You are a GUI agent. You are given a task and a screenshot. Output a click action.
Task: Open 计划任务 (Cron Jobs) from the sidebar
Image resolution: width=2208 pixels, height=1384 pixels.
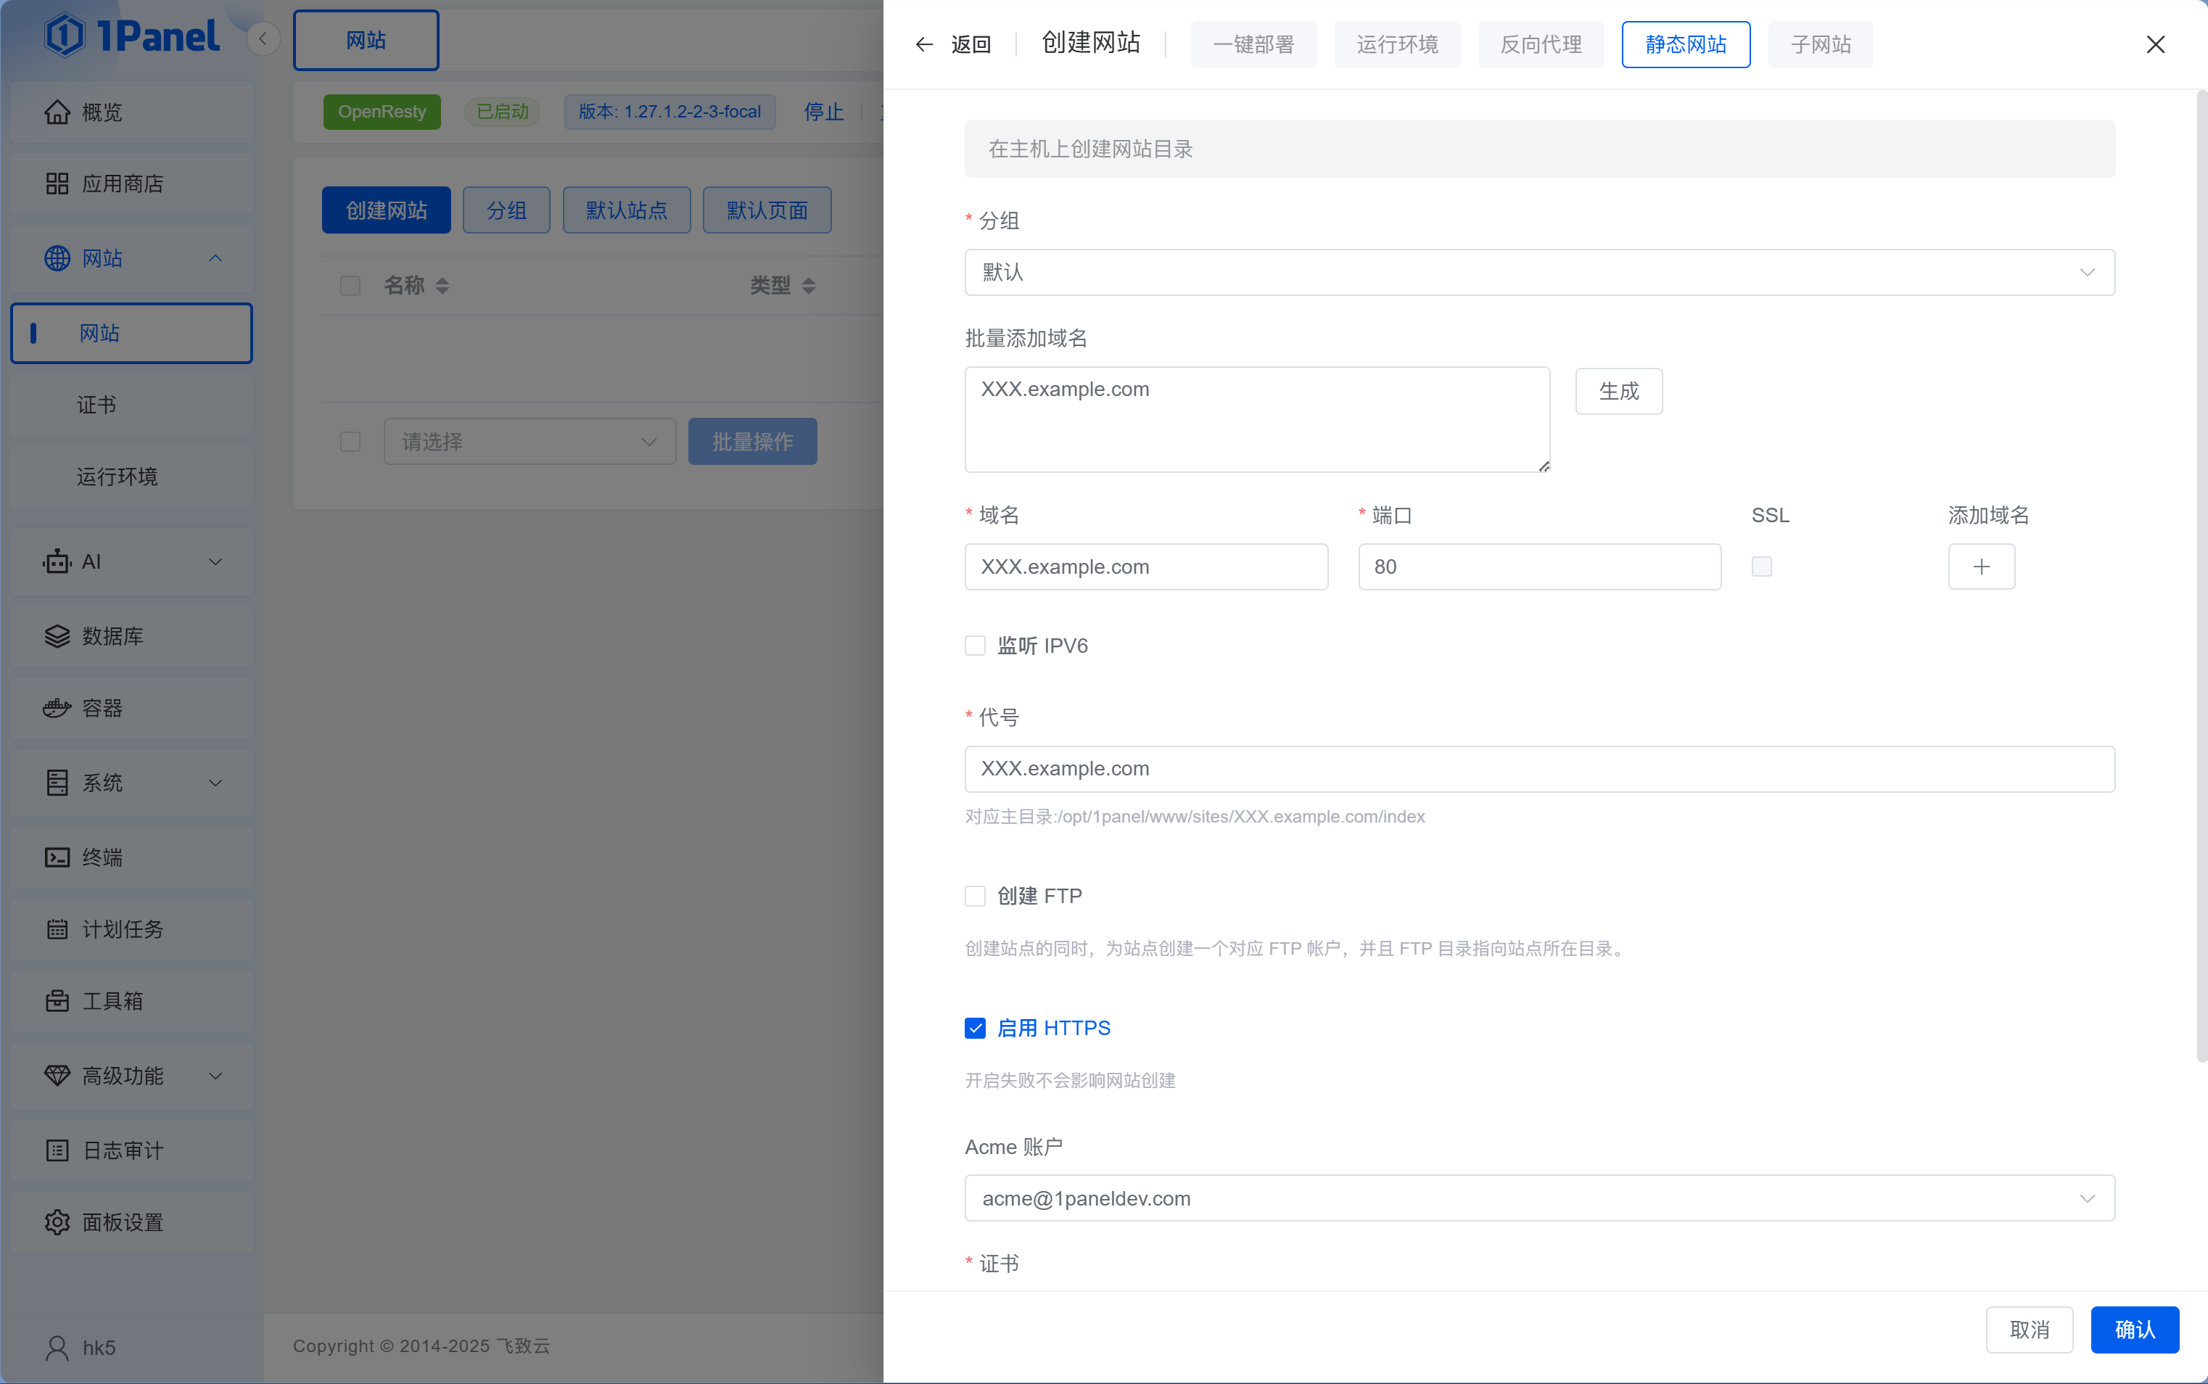coord(57,929)
